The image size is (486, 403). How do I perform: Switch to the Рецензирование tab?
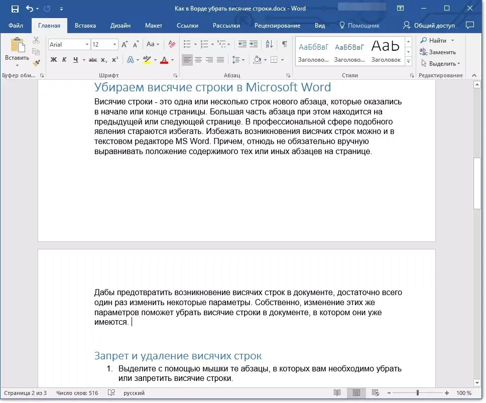[x=277, y=26]
